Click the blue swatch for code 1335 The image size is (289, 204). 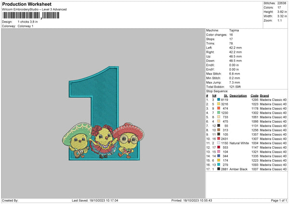coord(219,156)
